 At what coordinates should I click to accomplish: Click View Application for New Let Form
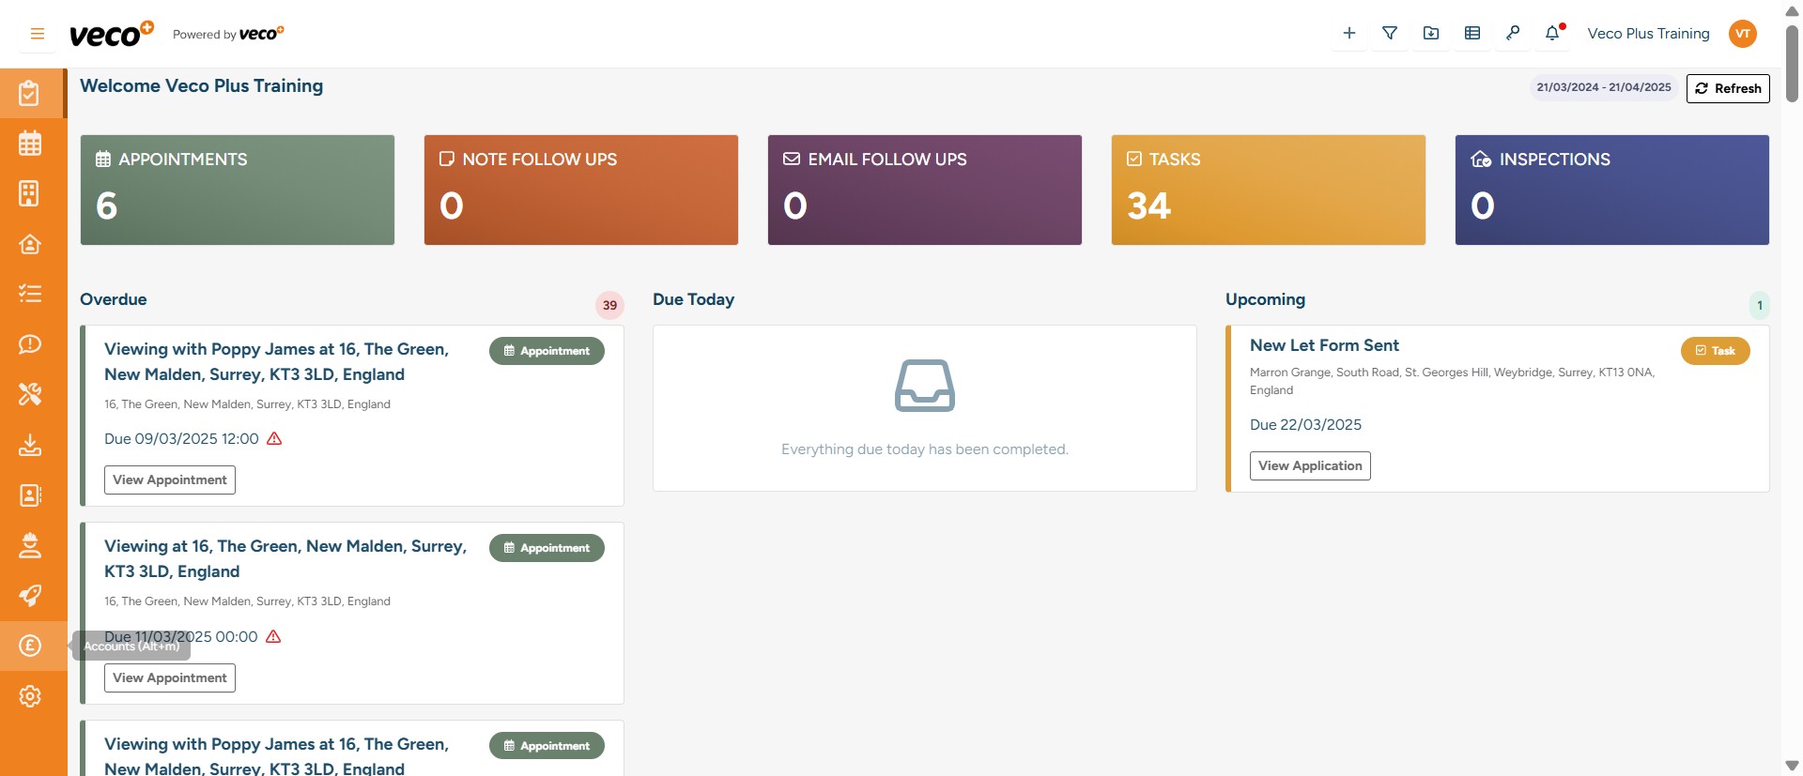point(1309,465)
